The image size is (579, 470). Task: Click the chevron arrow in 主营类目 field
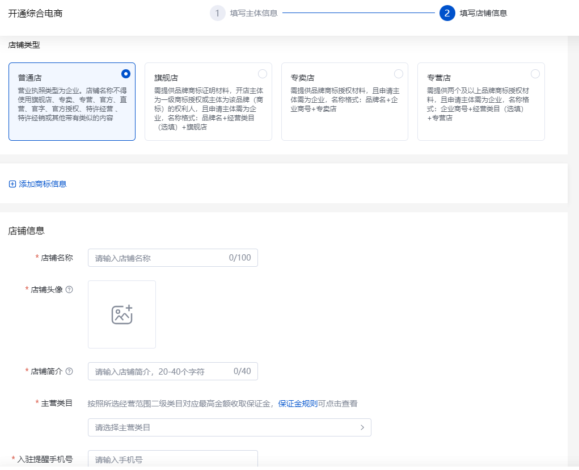pos(362,427)
